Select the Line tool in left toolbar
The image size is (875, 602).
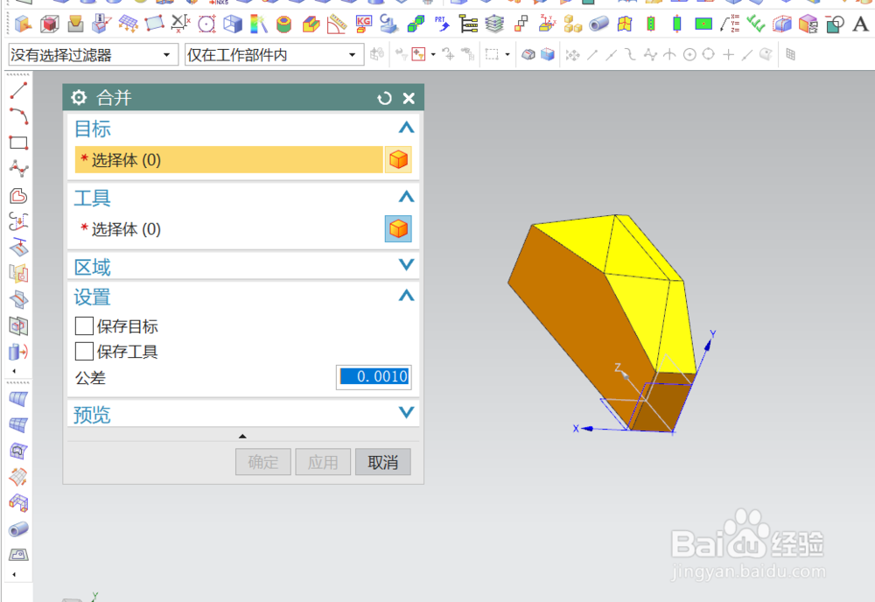click(18, 90)
